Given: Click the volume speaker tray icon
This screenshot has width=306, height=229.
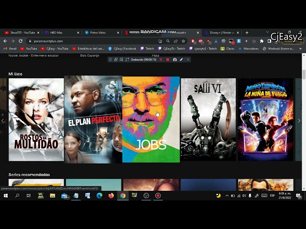Looking at the screenshot, I should pyautogui.click(x=244, y=196).
